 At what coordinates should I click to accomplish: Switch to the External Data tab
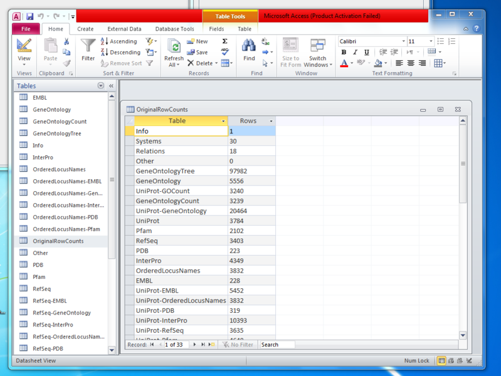click(x=124, y=29)
